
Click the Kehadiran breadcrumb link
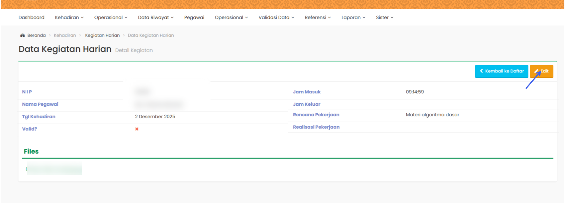[x=65, y=35]
